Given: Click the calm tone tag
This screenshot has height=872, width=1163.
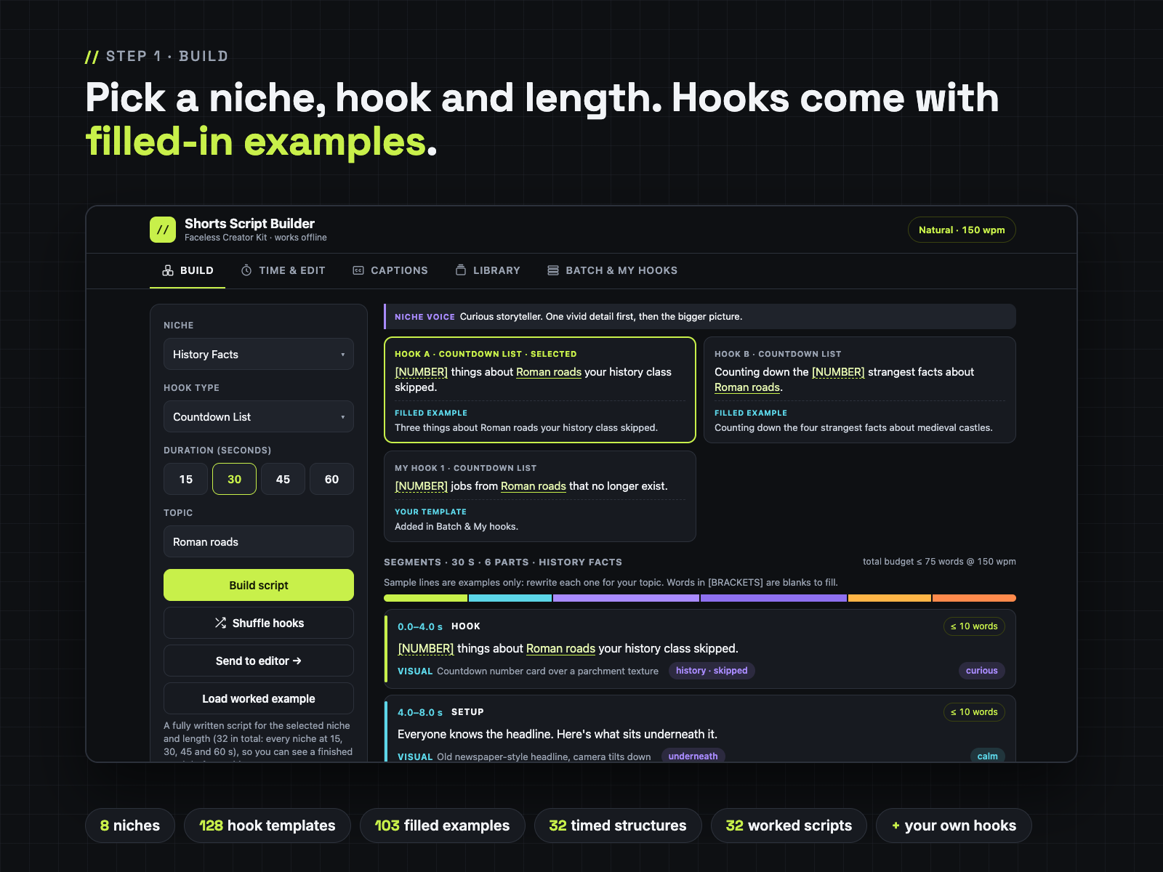Looking at the screenshot, I should tap(987, 756).
